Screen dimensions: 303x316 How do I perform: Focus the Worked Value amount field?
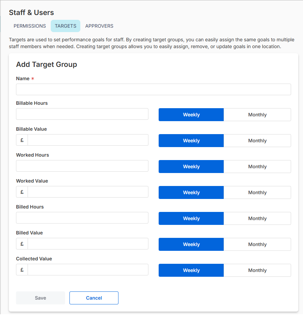coord(88,192)
